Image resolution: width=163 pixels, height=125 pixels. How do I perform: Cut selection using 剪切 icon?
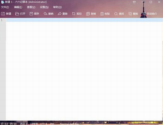click(x=77, y=14)
